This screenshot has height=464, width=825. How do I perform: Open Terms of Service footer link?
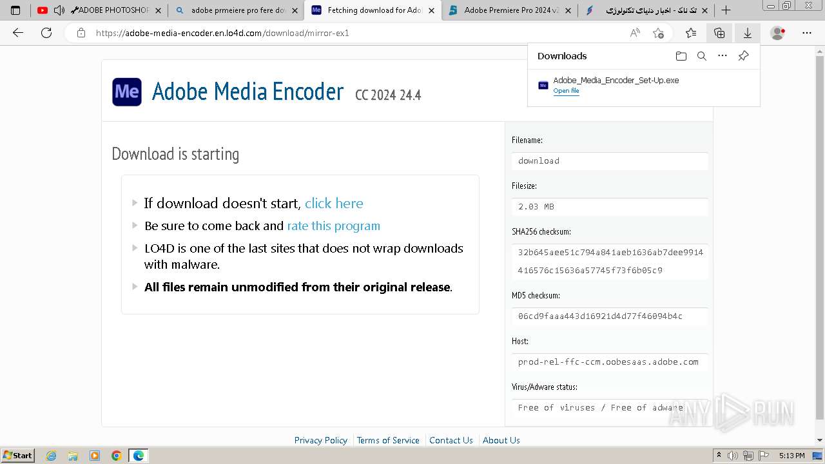tap(388, 440)
